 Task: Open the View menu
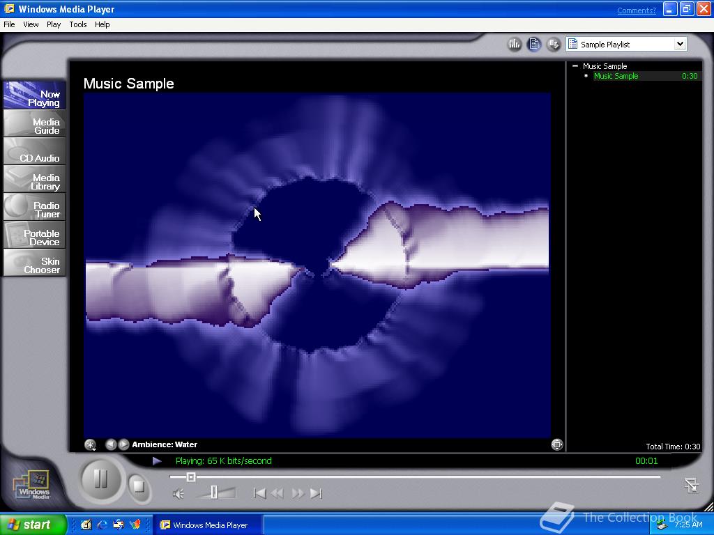pyautogui.click(x=31, y=24)
